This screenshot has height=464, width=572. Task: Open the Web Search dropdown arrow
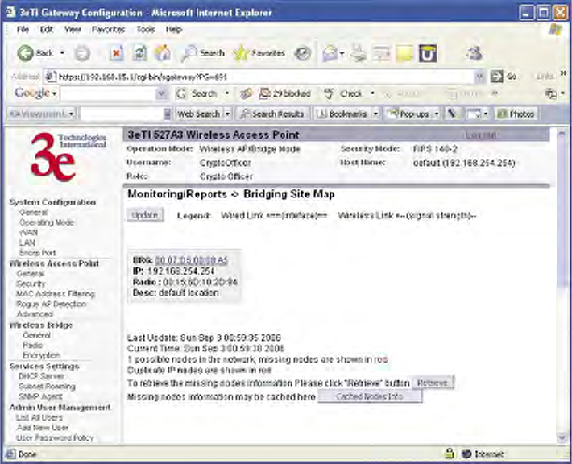[x=227, y=114]
